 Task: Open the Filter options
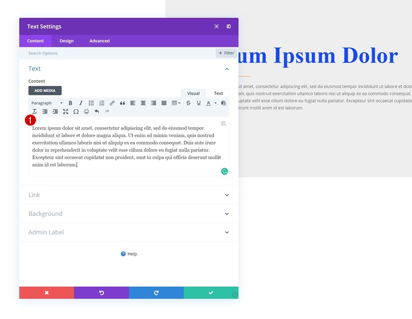(x=226, y=53)
